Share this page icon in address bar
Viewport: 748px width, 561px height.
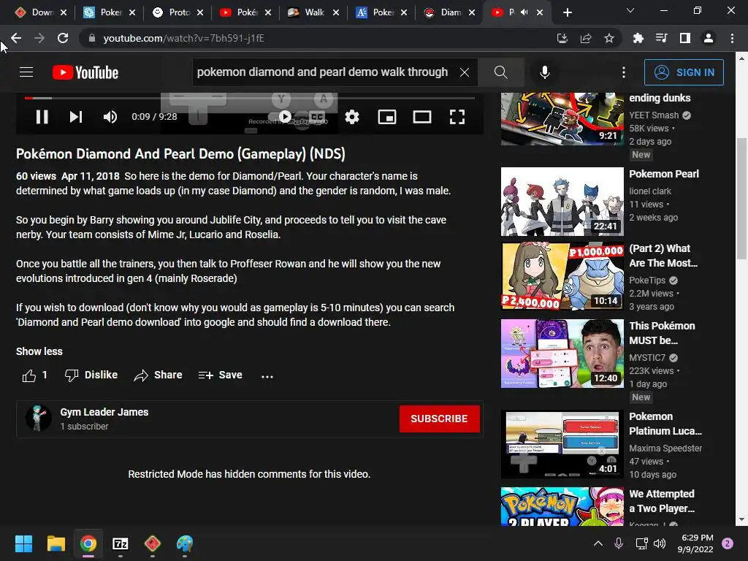click(586, 38)
